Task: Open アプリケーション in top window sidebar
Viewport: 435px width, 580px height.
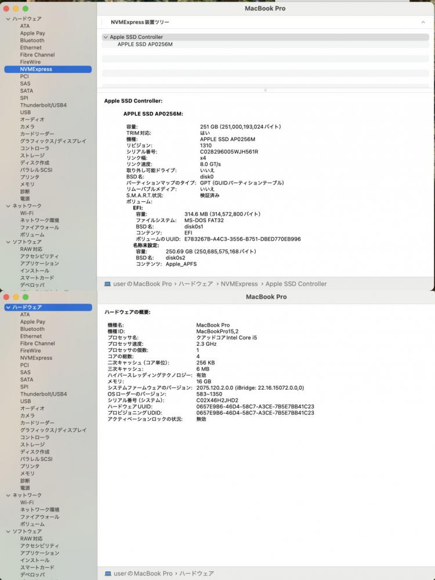Action: pos(39,264)
